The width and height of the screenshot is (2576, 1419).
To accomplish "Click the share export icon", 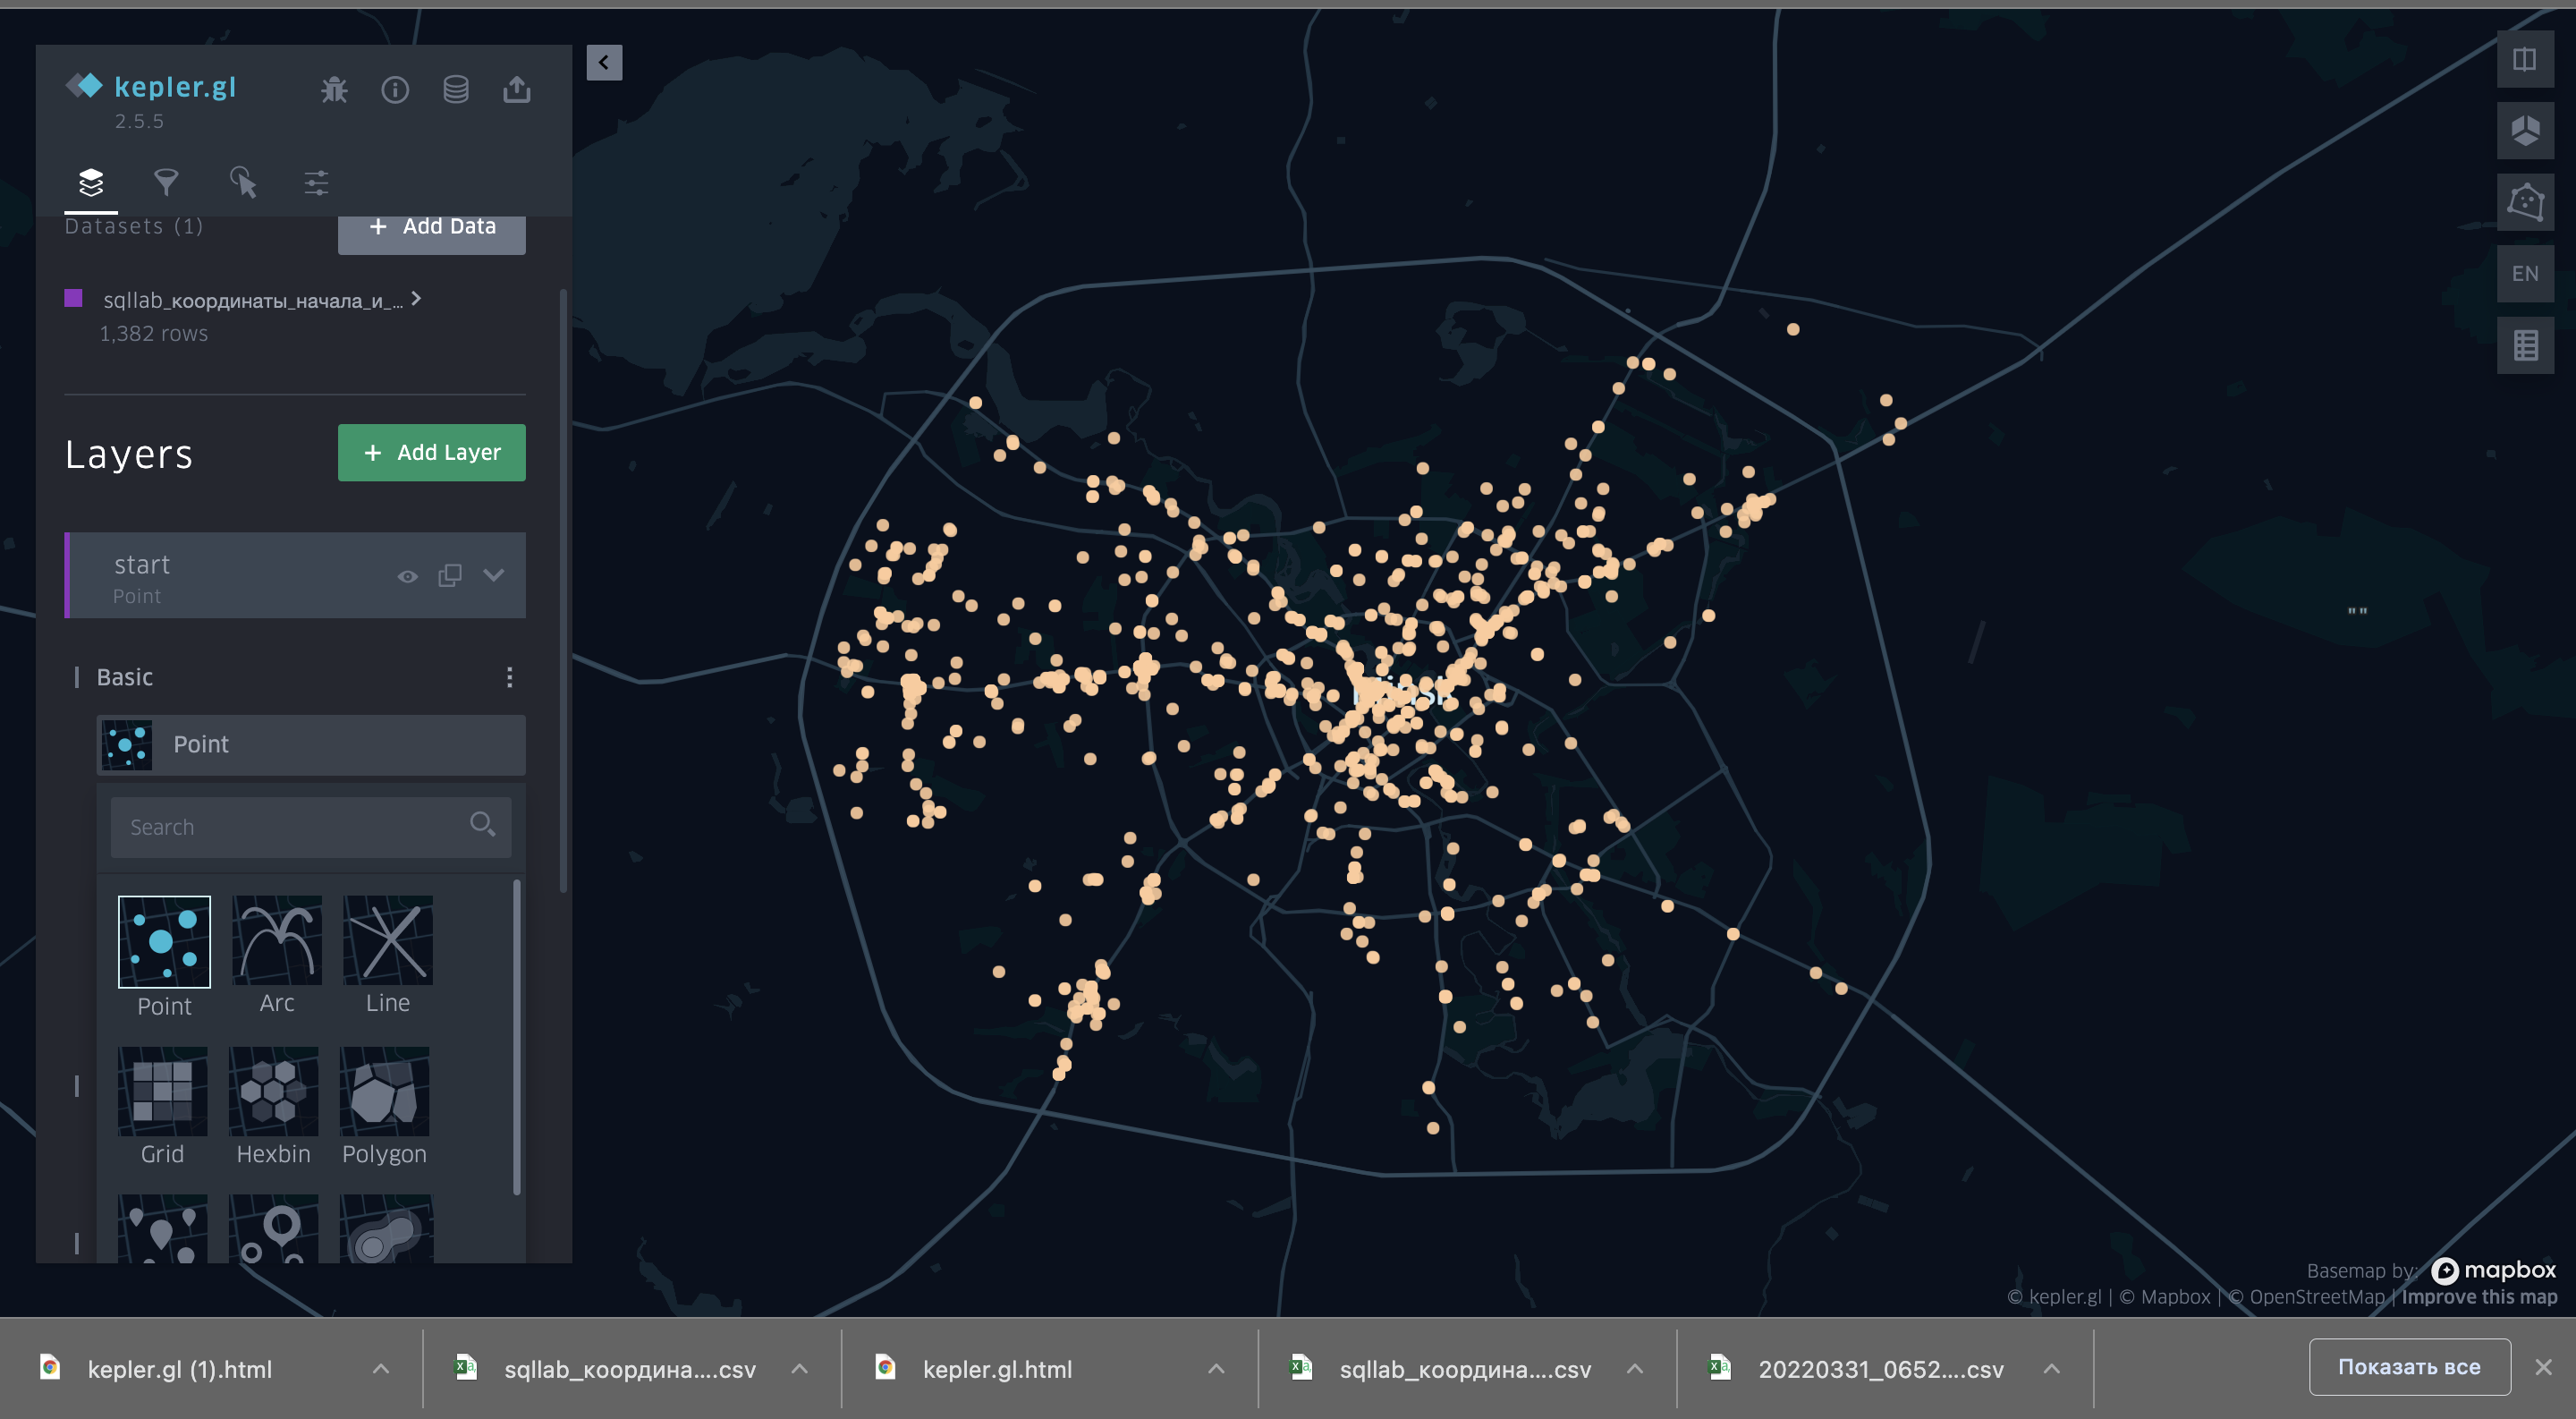I will [x=516, y=90].
